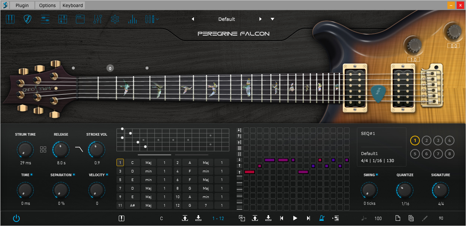This screenshot has height=226, width=466.
Task: Open the Plugin menu
Action: coord(22,5)
